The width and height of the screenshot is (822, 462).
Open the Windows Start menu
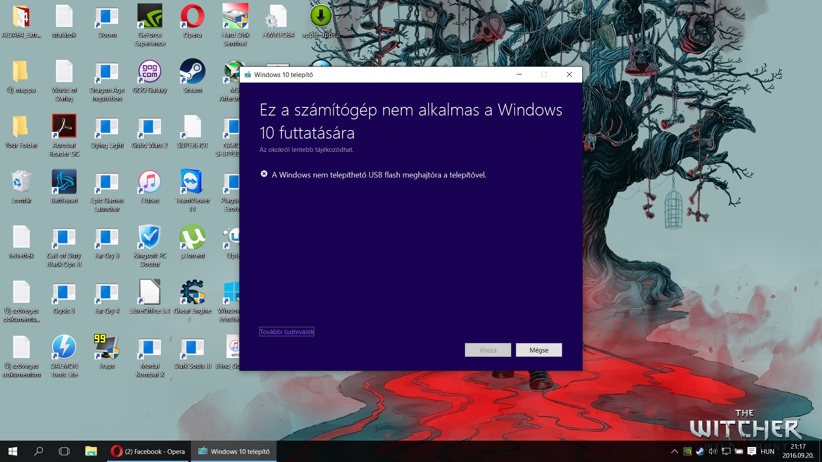13,451
